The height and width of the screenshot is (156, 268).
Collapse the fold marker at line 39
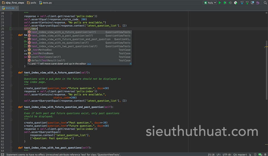11,73
